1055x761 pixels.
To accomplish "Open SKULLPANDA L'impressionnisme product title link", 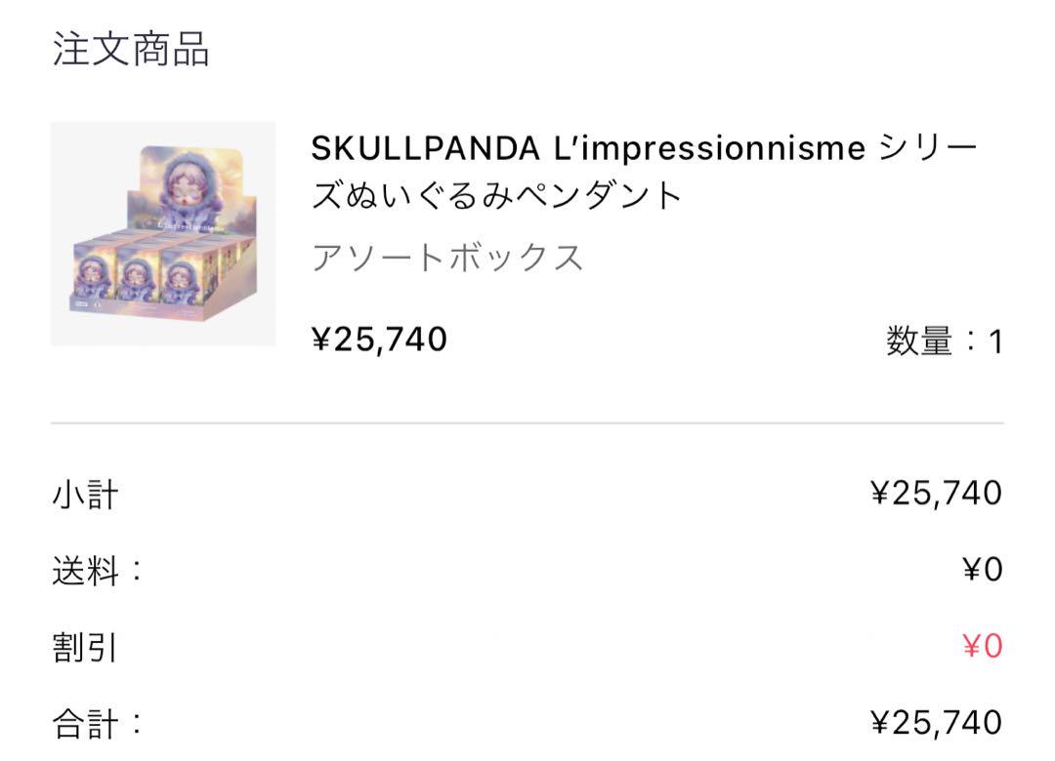I will pos(644,172).
